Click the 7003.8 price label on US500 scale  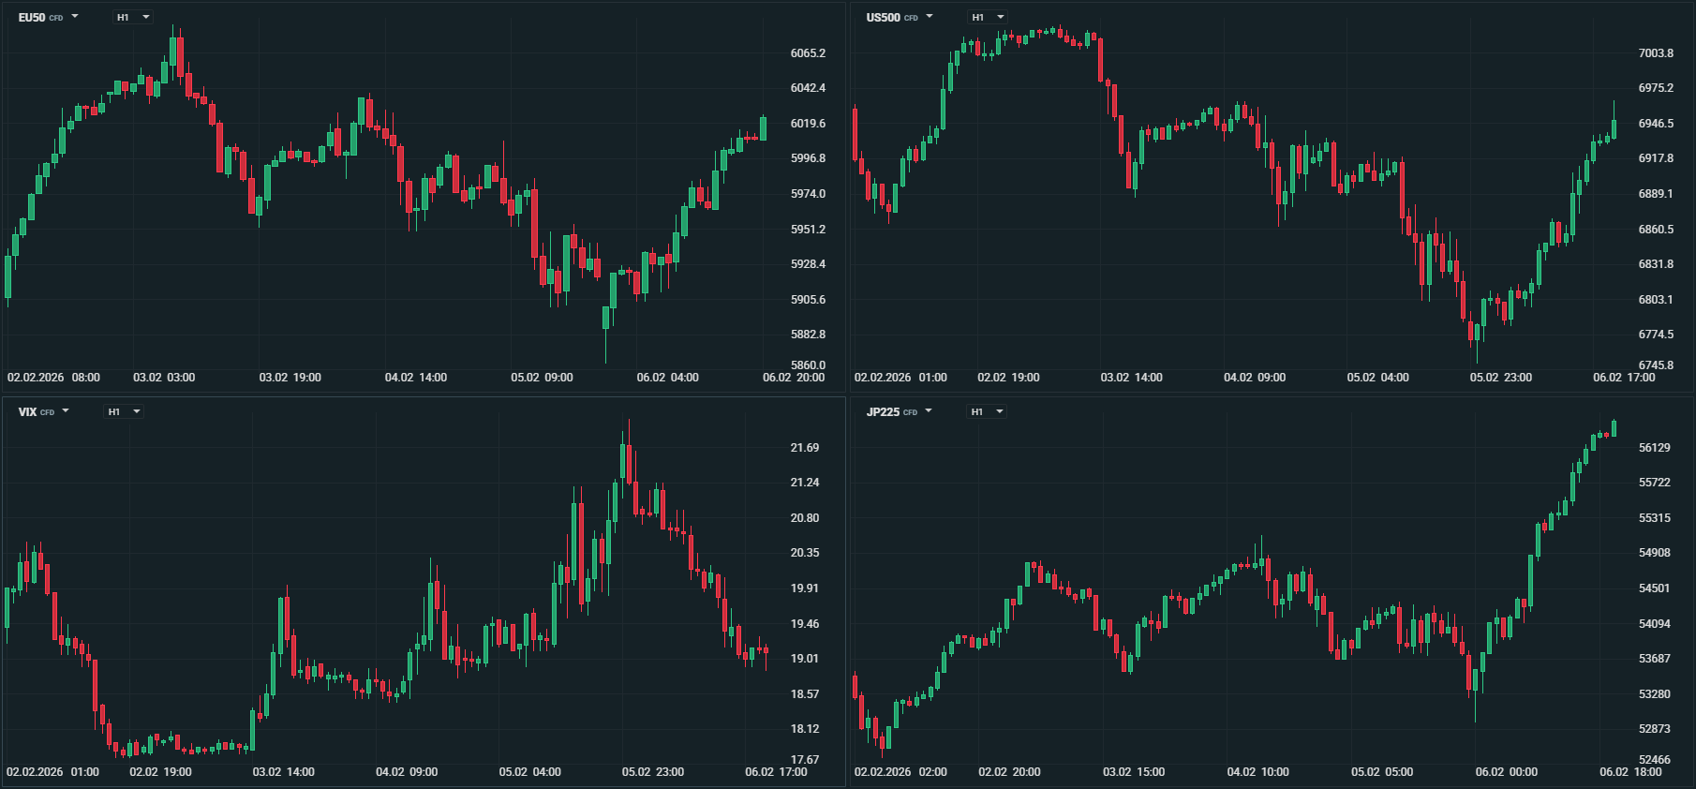pos(1656,53)
